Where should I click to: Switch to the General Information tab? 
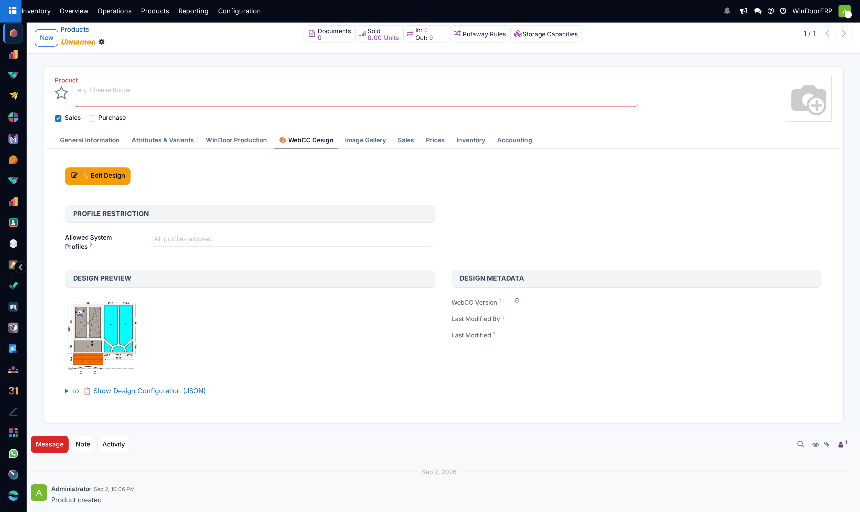tap(90, 140)
